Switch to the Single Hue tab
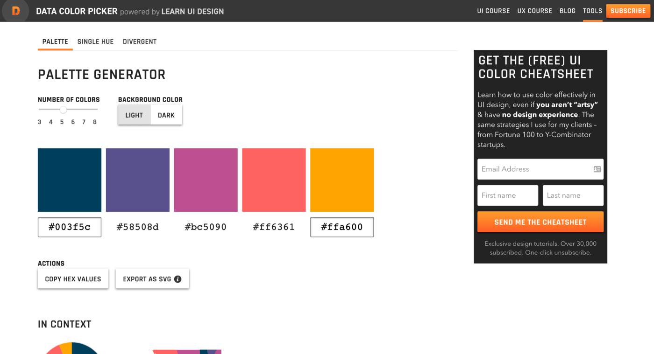 (95, 42)
